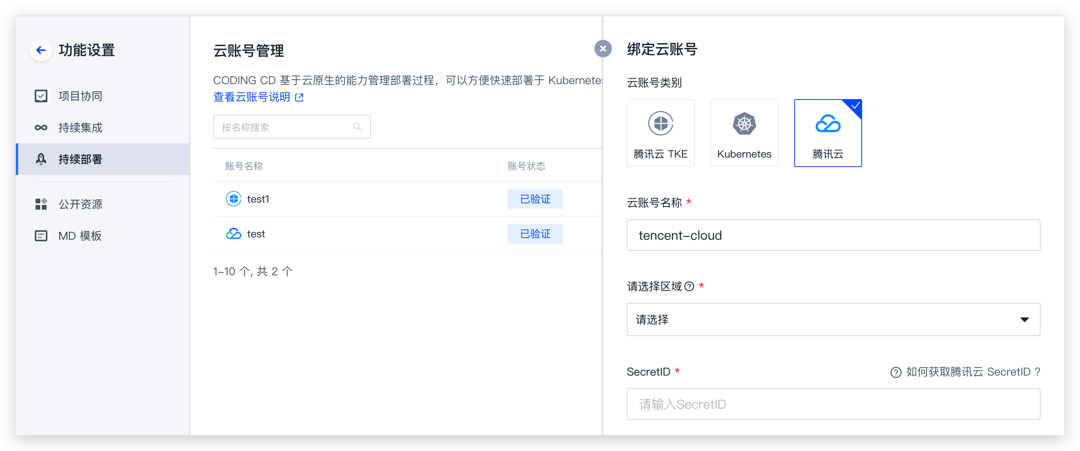The height and width of the screenshot is (451, 1080).
Task: Click the Tencent Cloud icon next to test
Action: [x=234, y=234]
